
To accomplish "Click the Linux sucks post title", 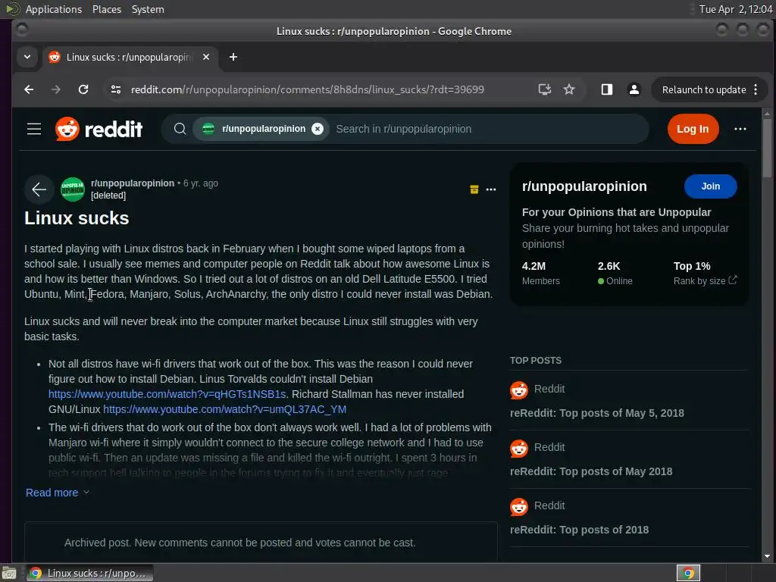I will coord(77,218).
